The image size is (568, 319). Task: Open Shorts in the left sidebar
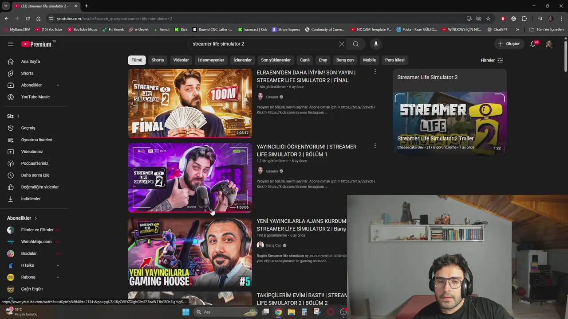coord(27,73)
